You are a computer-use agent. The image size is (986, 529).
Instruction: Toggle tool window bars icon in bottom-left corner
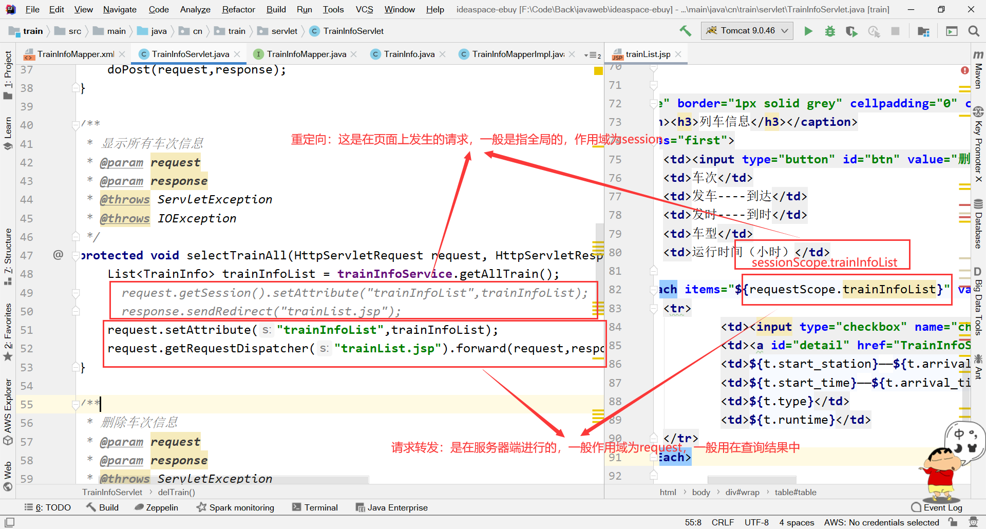pos(10,522)
